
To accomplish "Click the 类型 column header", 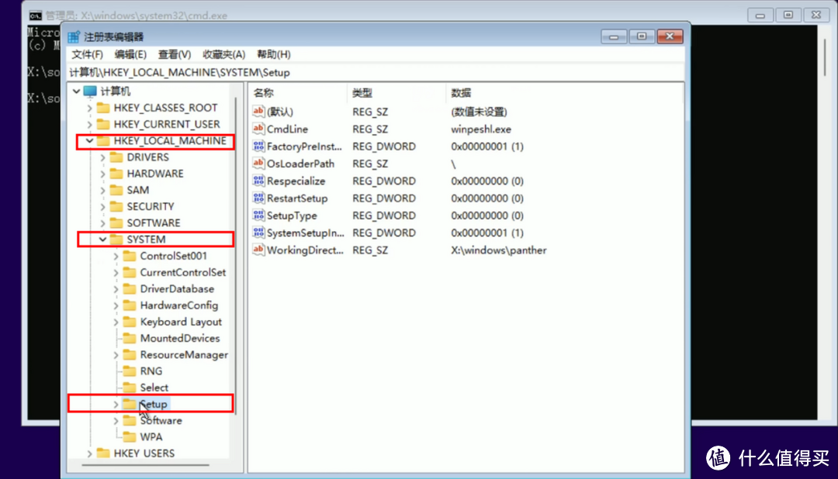I will tap(362, 92).
